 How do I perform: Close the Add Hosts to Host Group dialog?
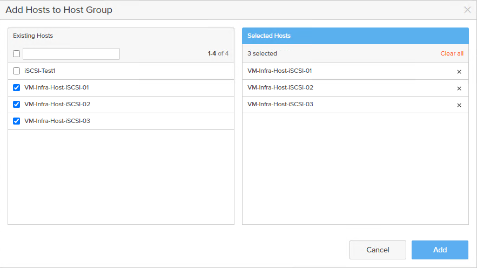[467, 10]
